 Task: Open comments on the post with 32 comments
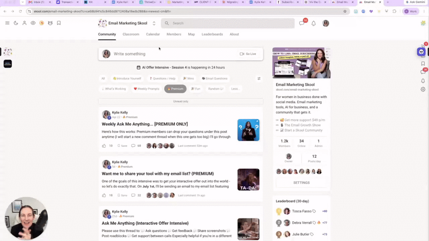tap(136, 195)
